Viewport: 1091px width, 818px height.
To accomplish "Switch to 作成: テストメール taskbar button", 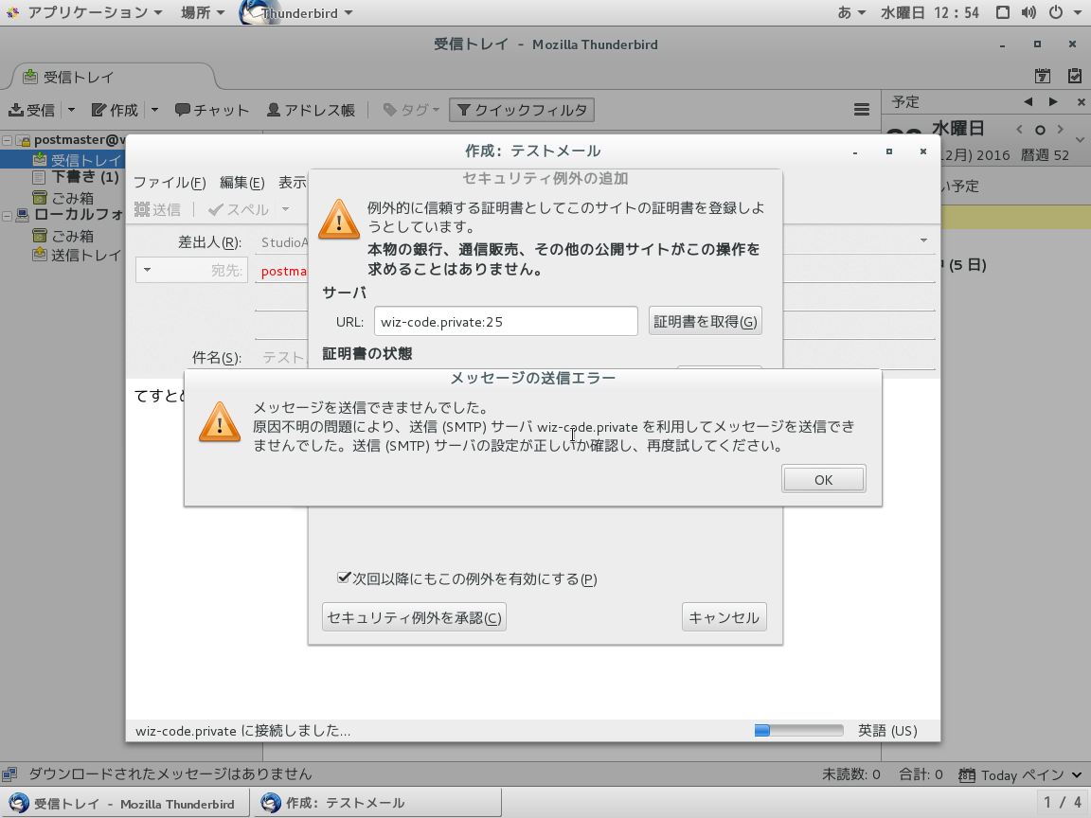I will (376, 804).
